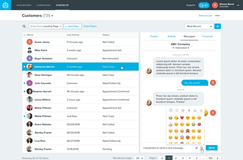Expand the Interested status dropdown
The width and height of the screenshot is (243, 160).
[188, 48]
